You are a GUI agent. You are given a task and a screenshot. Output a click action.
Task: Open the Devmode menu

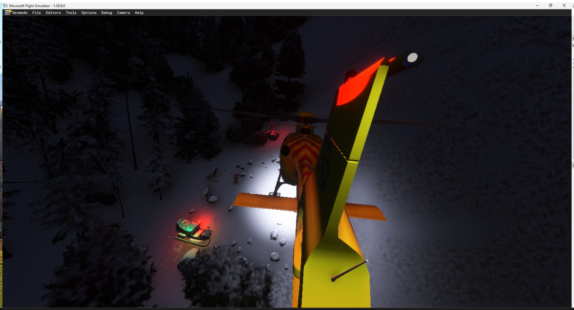(x=20, y=13)
